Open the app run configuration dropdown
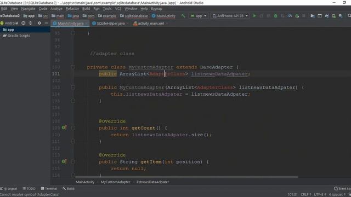The width and height of the screenshot is (351, 197). tap(199, 16)
